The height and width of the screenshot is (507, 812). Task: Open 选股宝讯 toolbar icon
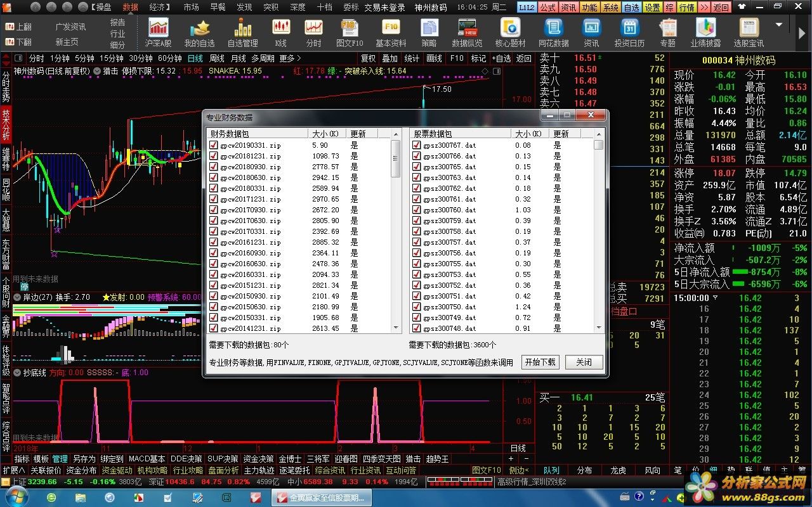click(x=749, y=33)
